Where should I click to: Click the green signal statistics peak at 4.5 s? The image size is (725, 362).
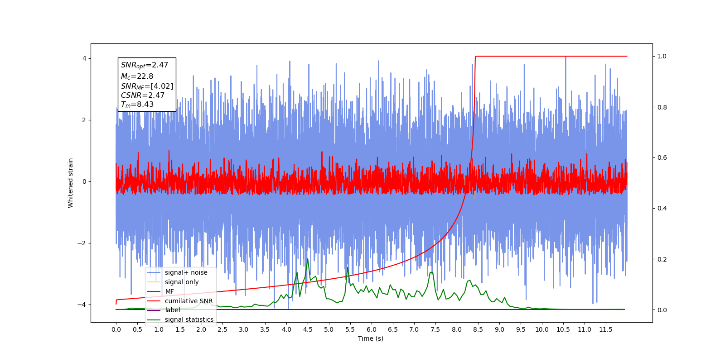pos(308,259)
